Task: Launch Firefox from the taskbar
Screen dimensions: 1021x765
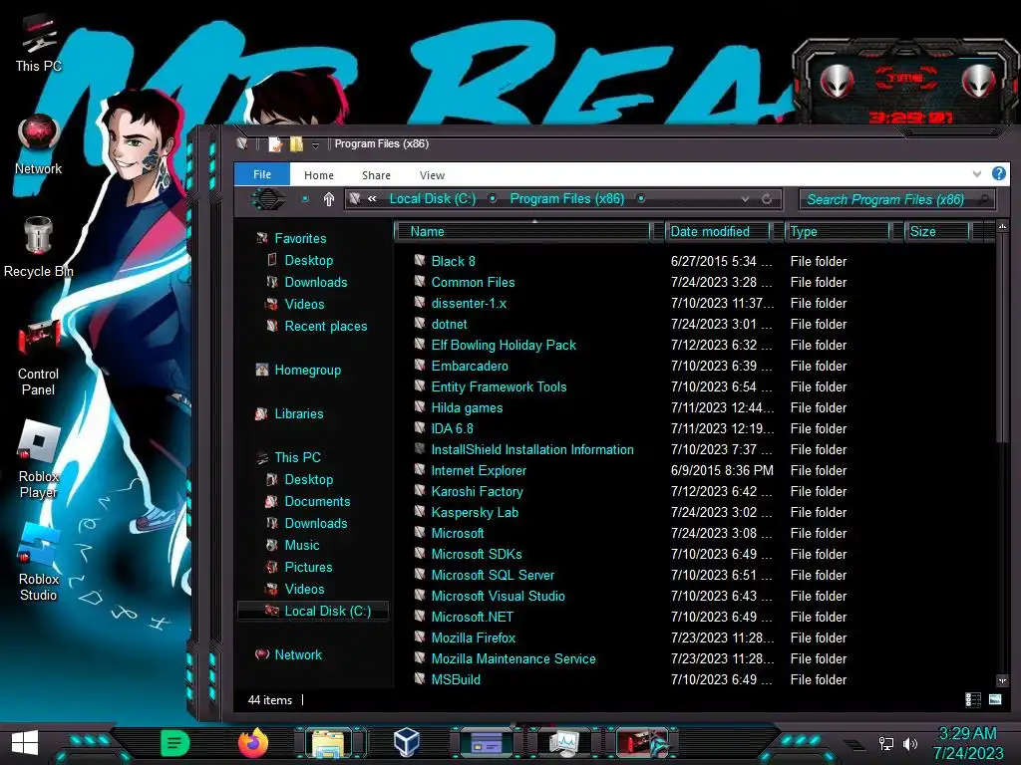Action: coord(252,743)
